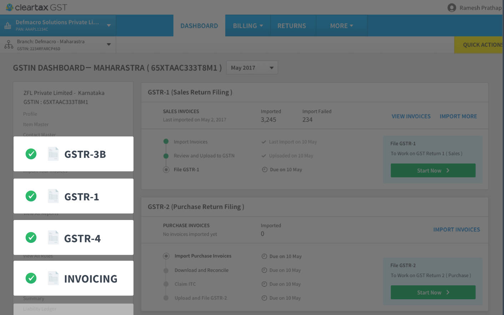Expand the Branch: Defmacro - Maharastra selector
This screenshot has width=504, height=315.
pyautogui.click(x=109, y=45)
